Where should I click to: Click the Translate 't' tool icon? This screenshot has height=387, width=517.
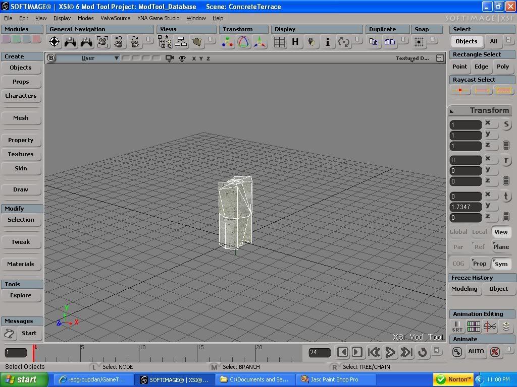[506, 196]
